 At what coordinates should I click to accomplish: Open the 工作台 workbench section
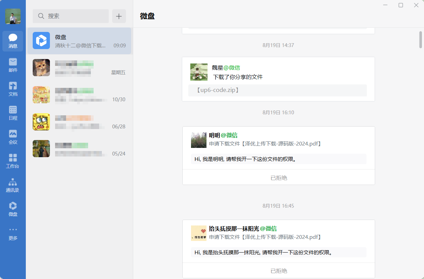[x=13, y=161]
